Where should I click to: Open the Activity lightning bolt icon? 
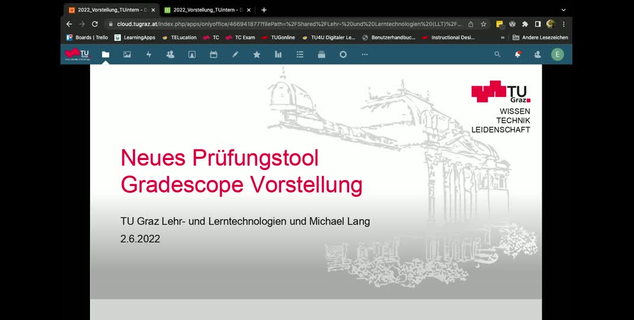(x=149, y=54)
